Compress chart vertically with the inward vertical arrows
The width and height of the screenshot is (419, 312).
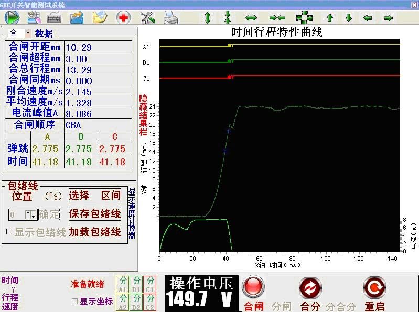click(x=228, y=18)
